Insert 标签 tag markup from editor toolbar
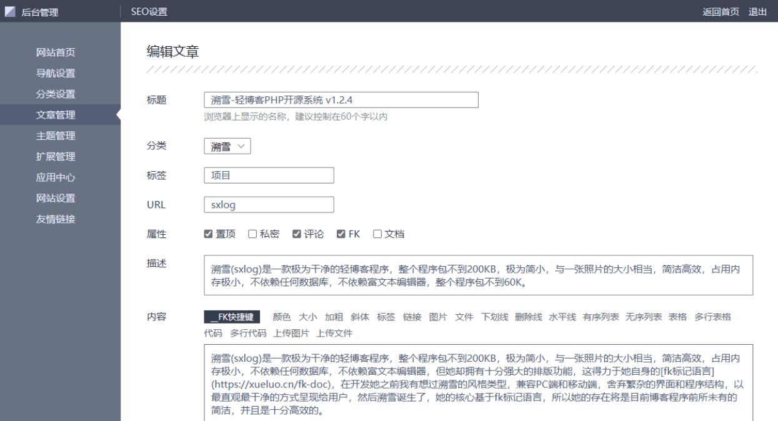The height and width of the screenshot is (421, 778). coord(386,317)
